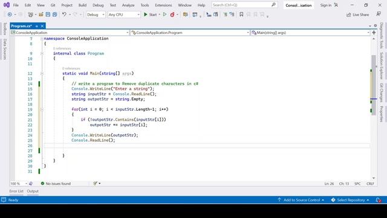The height and width of the screenshot is (218, 387).
Task: Click the notifications bell in status bar
Action: [x=379, y=200]
